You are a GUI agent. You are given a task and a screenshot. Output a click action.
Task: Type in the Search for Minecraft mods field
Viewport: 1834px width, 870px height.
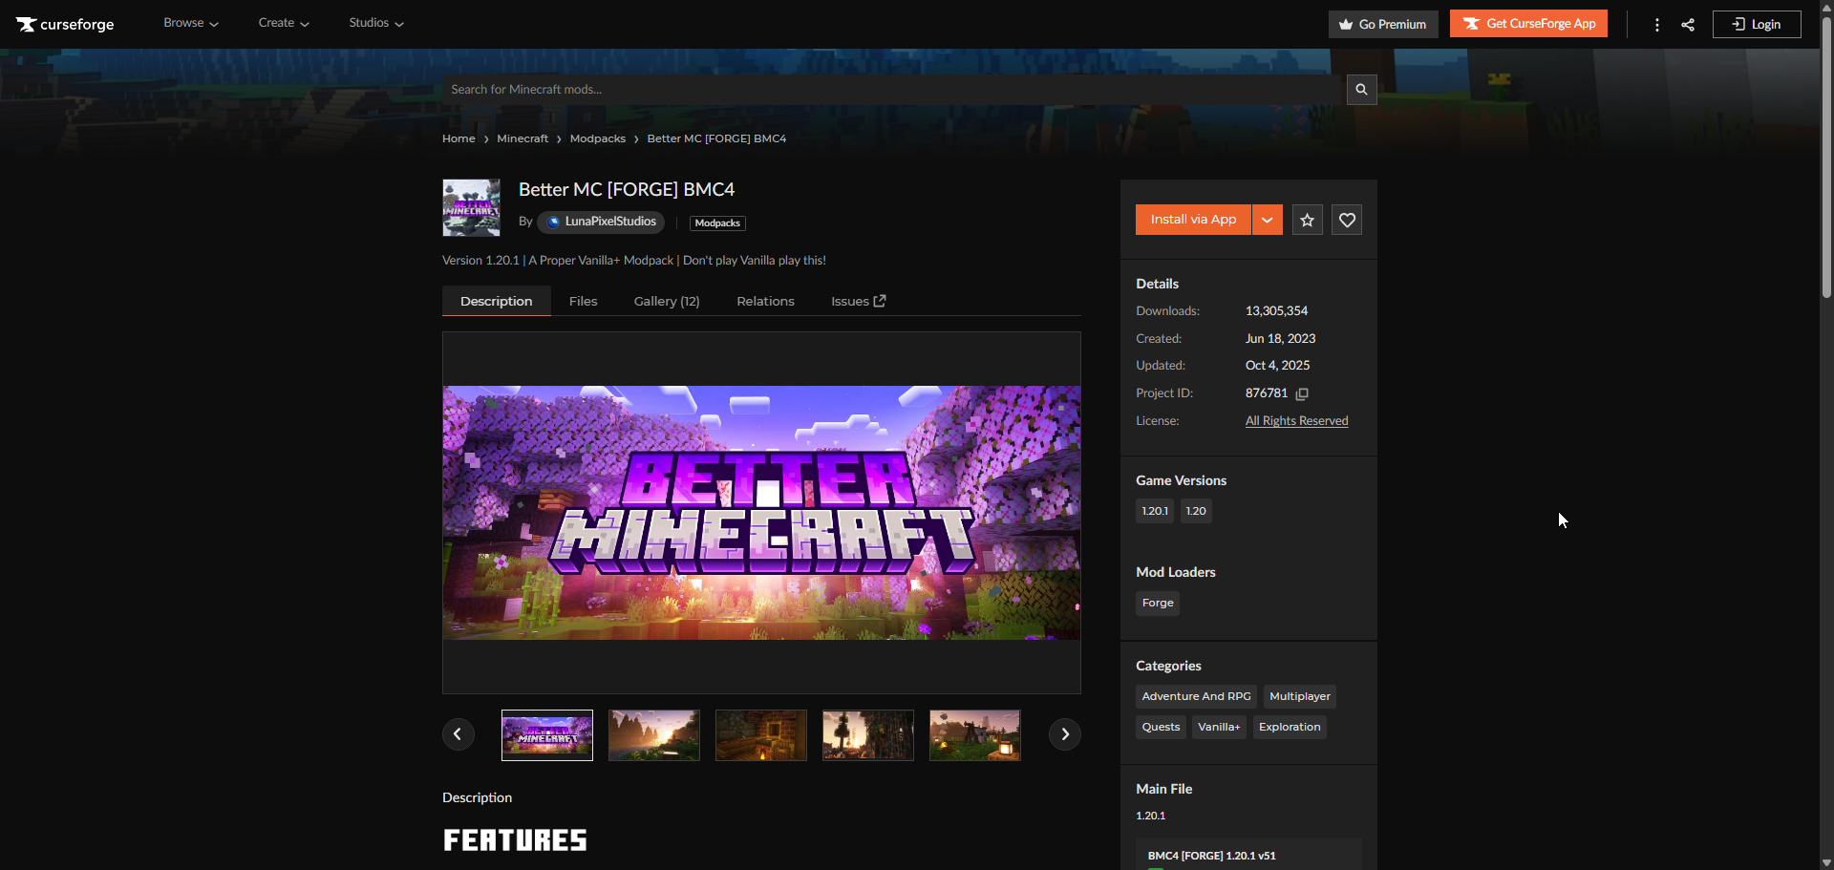tap(893, 90)
